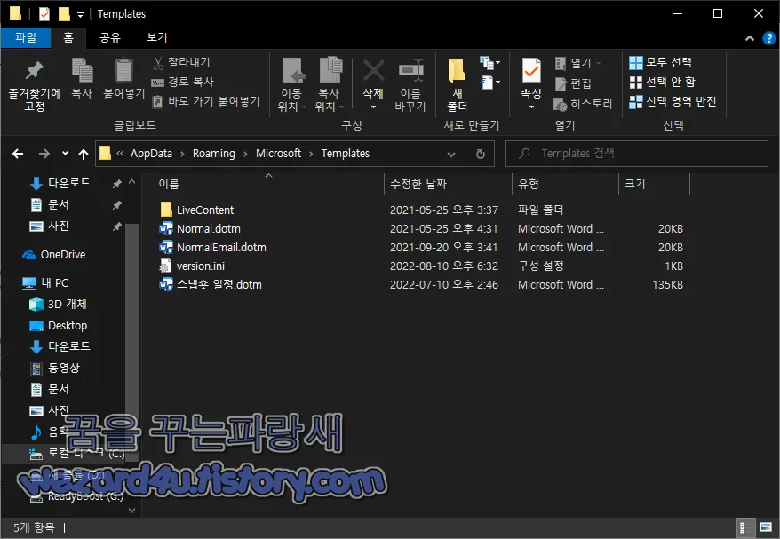This screenshot has height=539, width=780.
Task: Select the 스냅숏 일정.dotm file
Action: [219, 284]
